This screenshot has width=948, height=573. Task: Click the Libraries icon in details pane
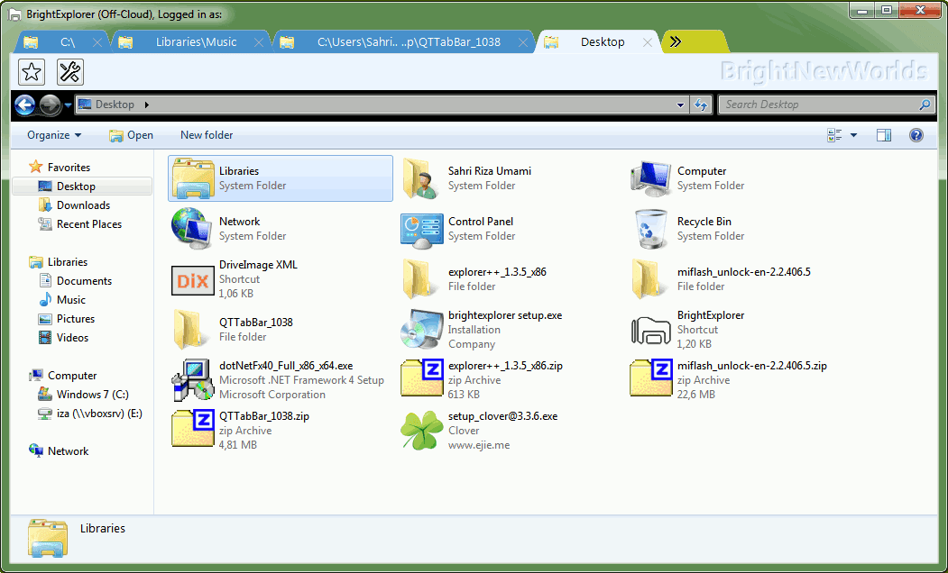[47, 537]
